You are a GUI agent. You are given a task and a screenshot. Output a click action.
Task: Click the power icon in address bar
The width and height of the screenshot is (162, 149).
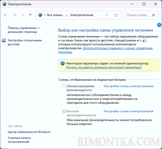coord(40,15)
